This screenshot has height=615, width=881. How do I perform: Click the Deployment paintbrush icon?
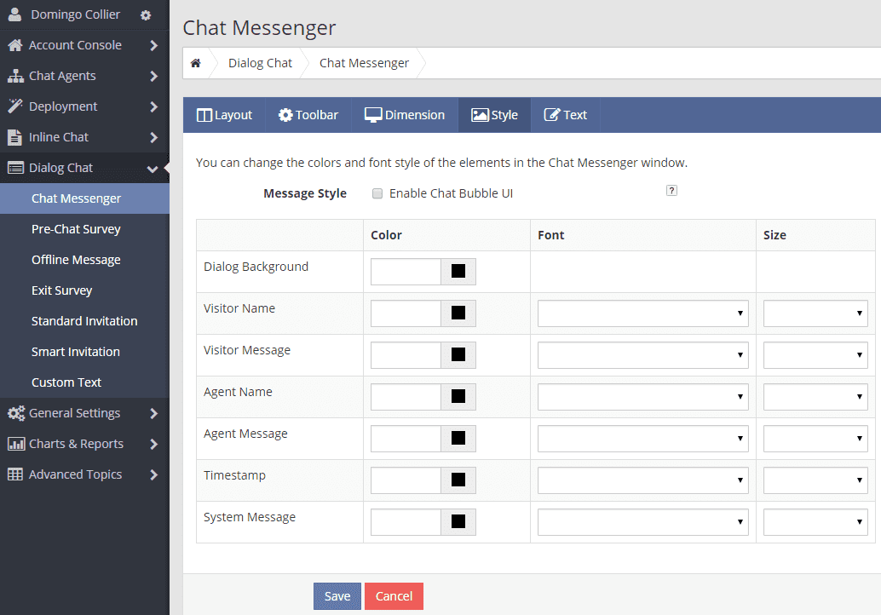[12, 106]
